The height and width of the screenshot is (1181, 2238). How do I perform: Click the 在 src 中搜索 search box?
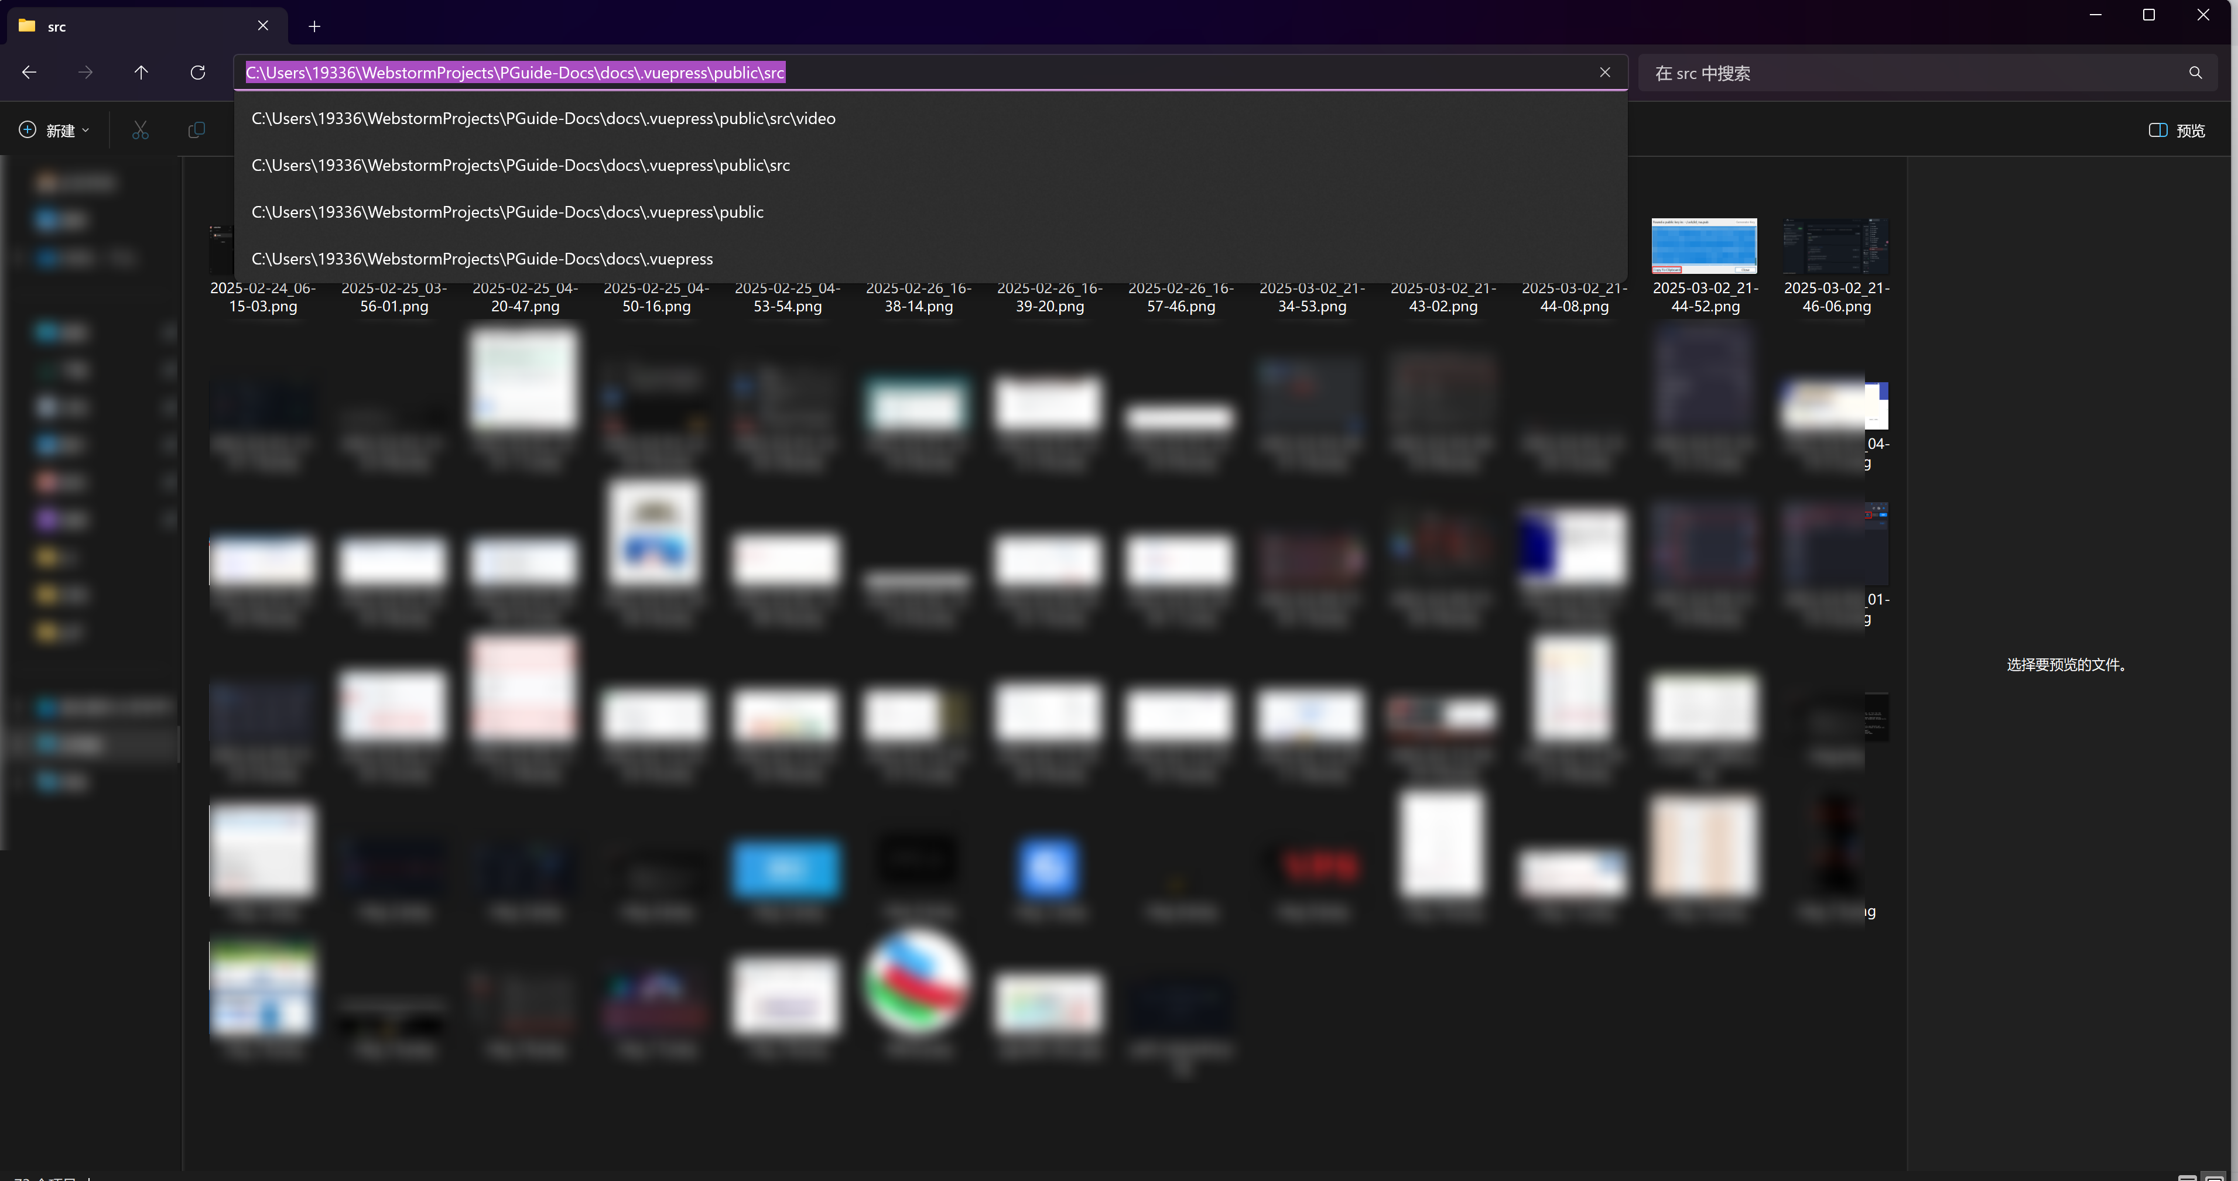[1911, 73]
